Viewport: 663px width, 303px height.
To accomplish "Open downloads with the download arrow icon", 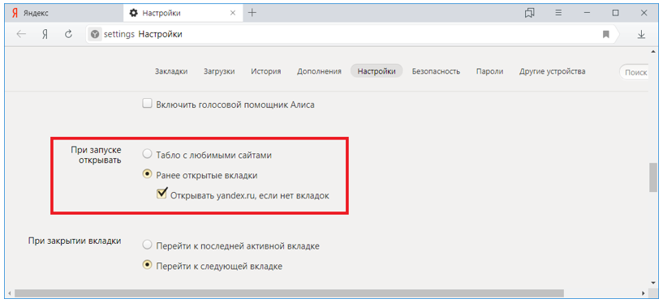I will pos(641,34).
